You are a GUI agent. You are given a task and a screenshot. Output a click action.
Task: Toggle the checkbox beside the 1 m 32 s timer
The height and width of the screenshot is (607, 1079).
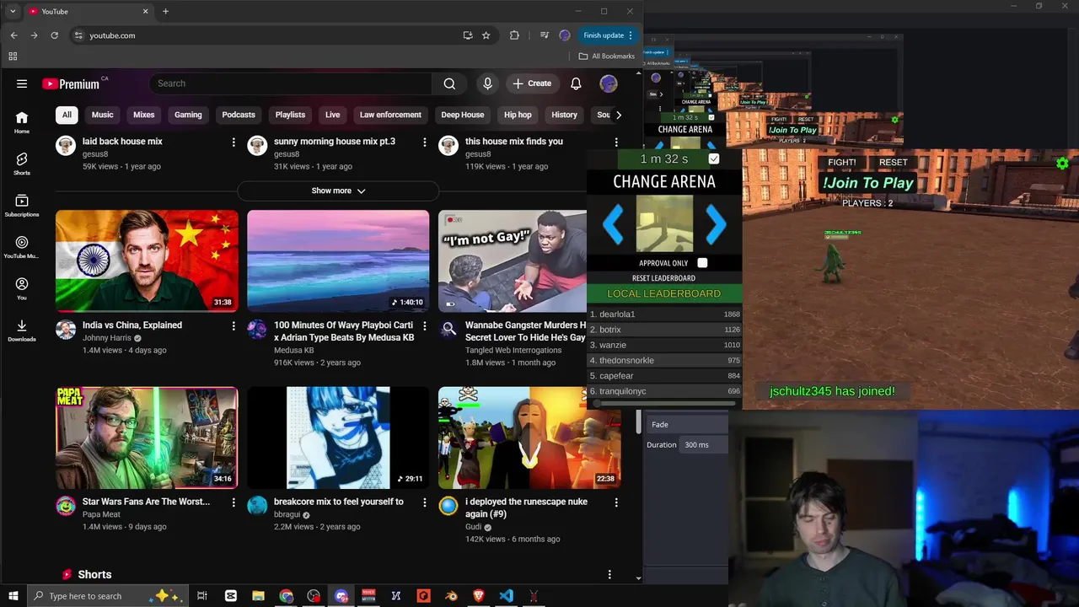pos(714,158)
